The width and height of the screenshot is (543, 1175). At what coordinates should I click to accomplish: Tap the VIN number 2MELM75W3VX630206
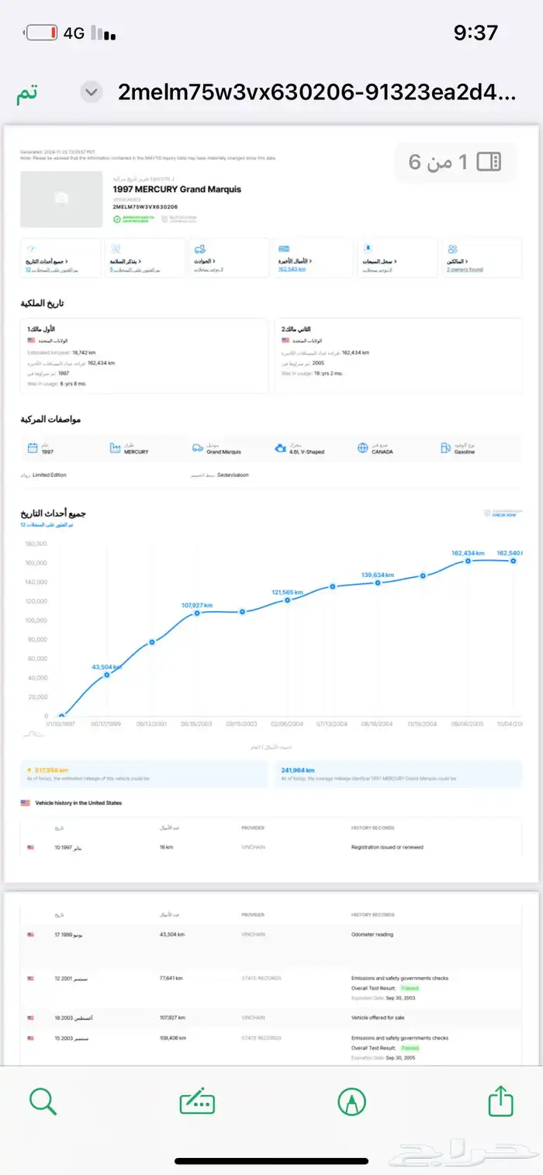[145, 207]
